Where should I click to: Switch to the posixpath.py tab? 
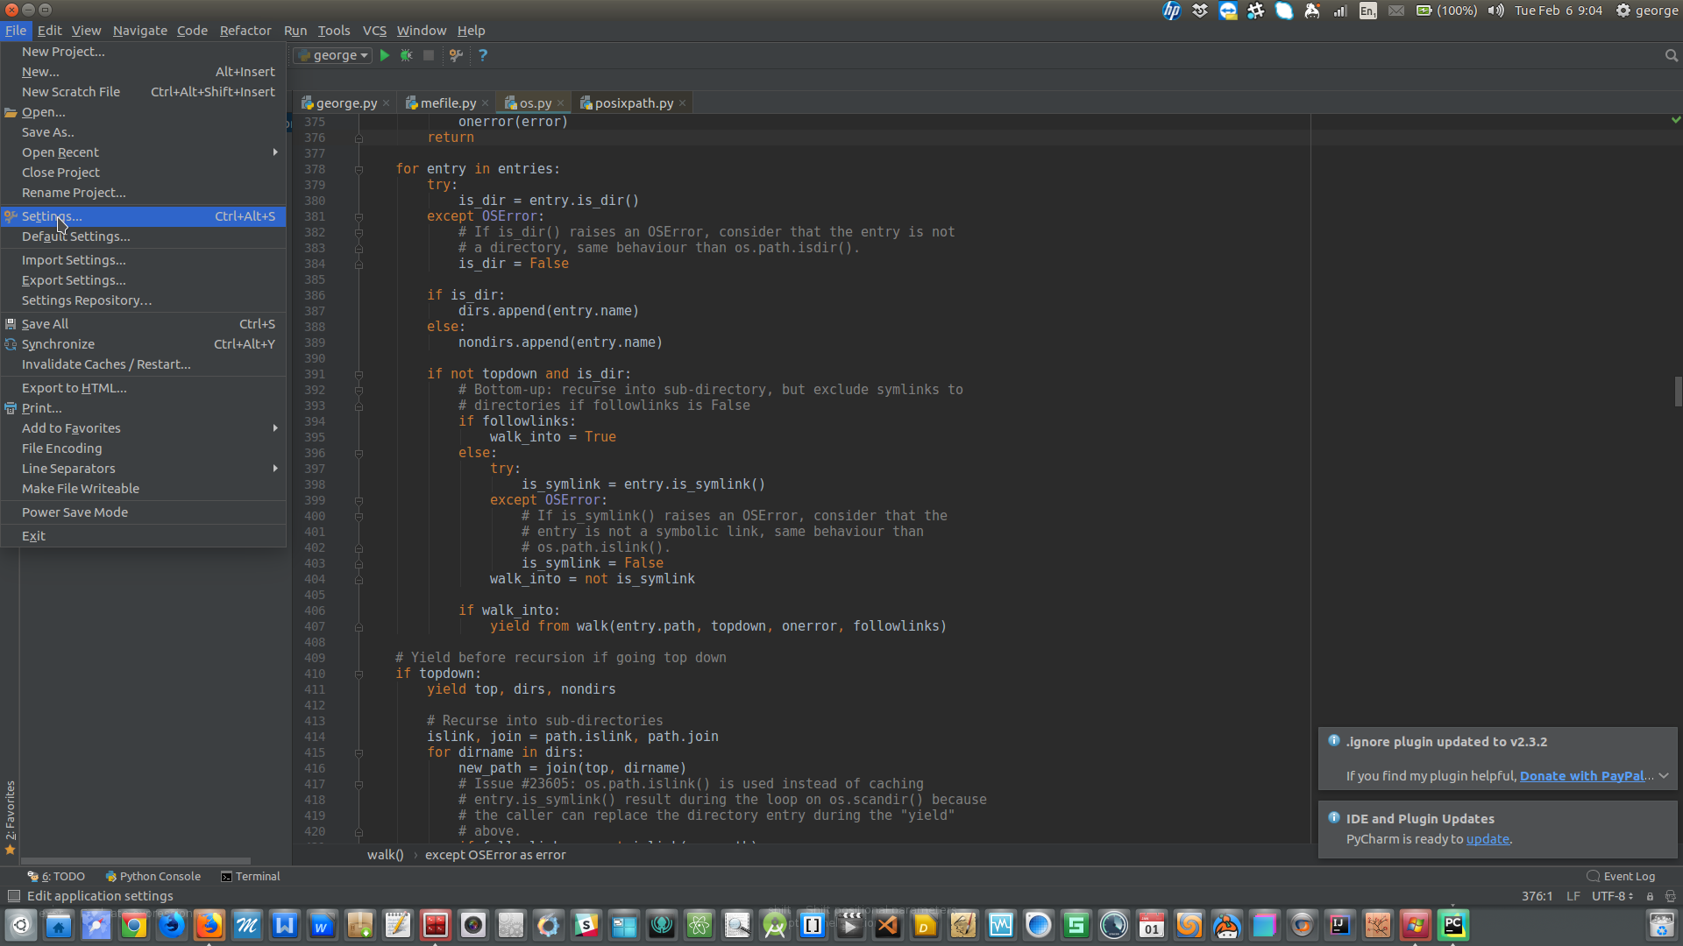[x=633, y=102]
